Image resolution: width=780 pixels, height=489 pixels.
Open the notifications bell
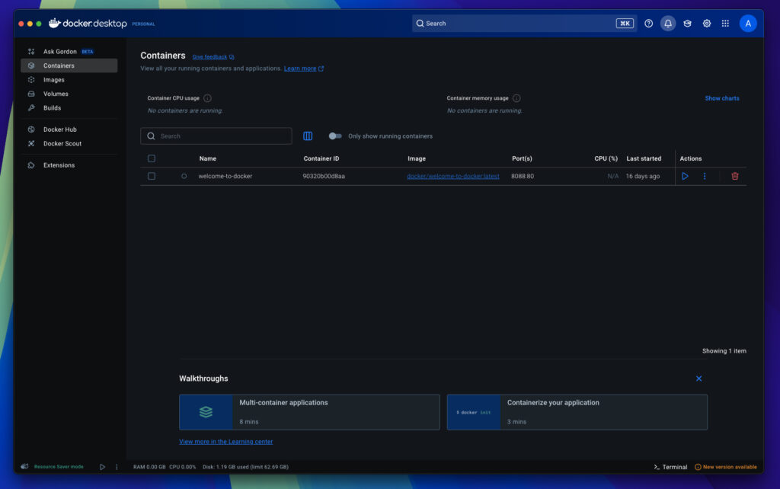point(667,24)
